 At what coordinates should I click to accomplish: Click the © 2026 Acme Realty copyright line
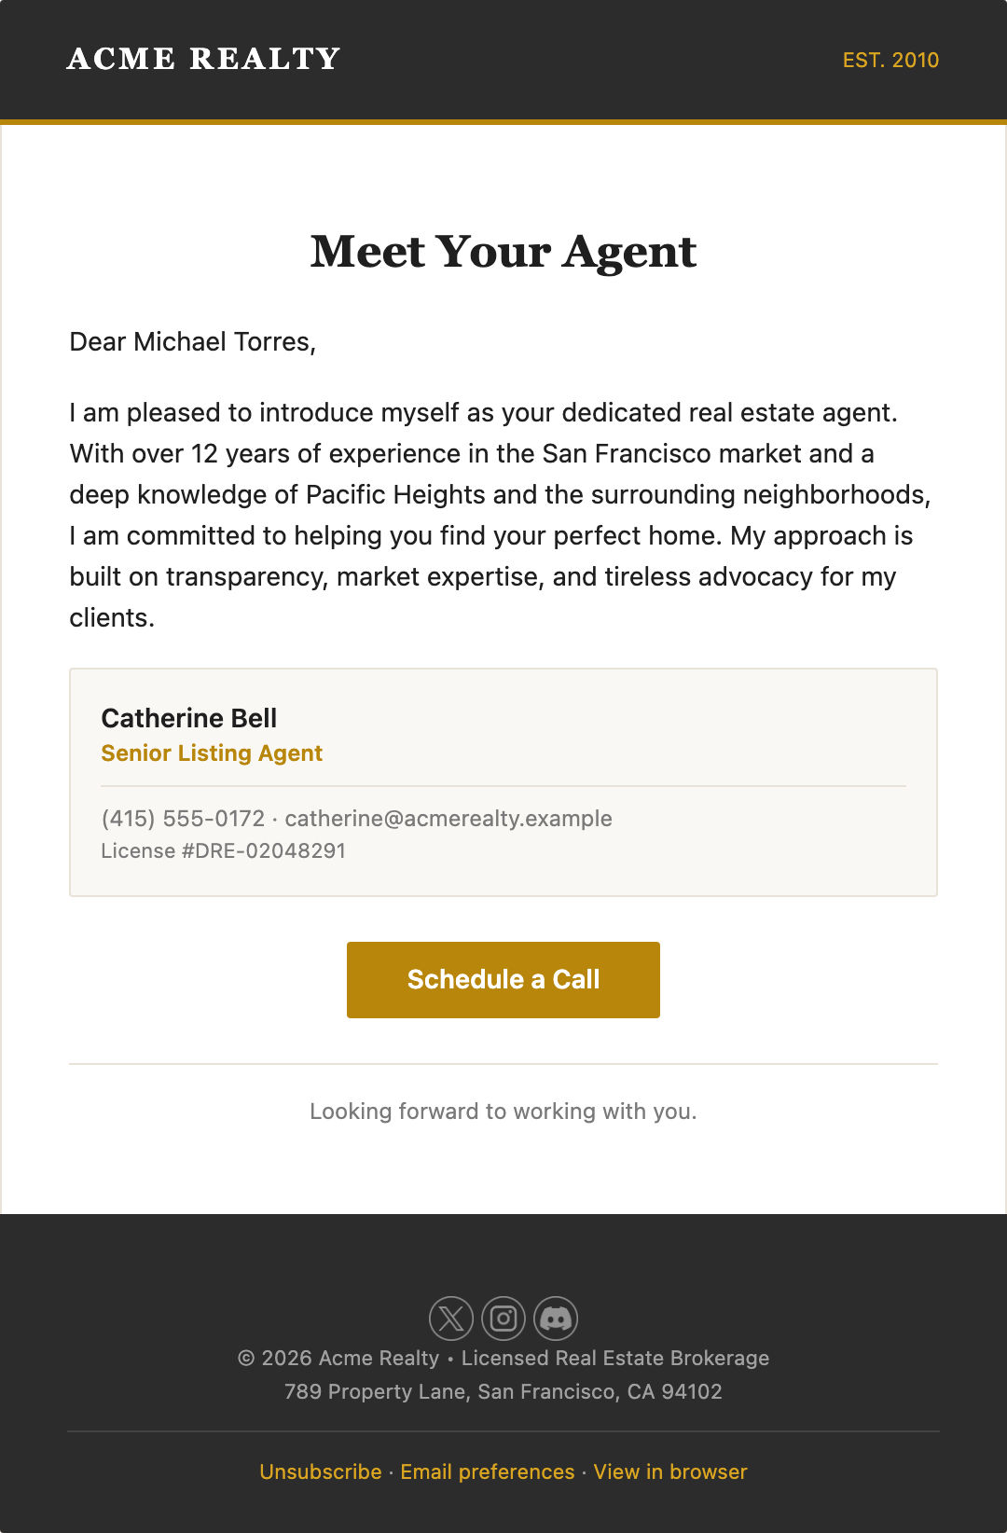tap(504, 1358)
